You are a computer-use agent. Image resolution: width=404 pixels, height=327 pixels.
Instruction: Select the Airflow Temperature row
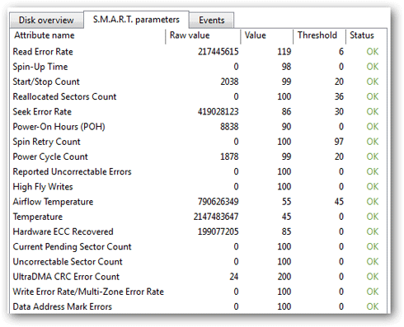[x=199, y=202]
